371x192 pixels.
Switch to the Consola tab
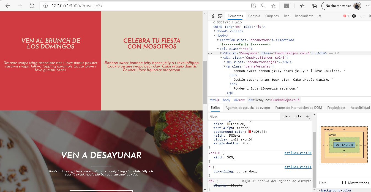tap(254, 16)
